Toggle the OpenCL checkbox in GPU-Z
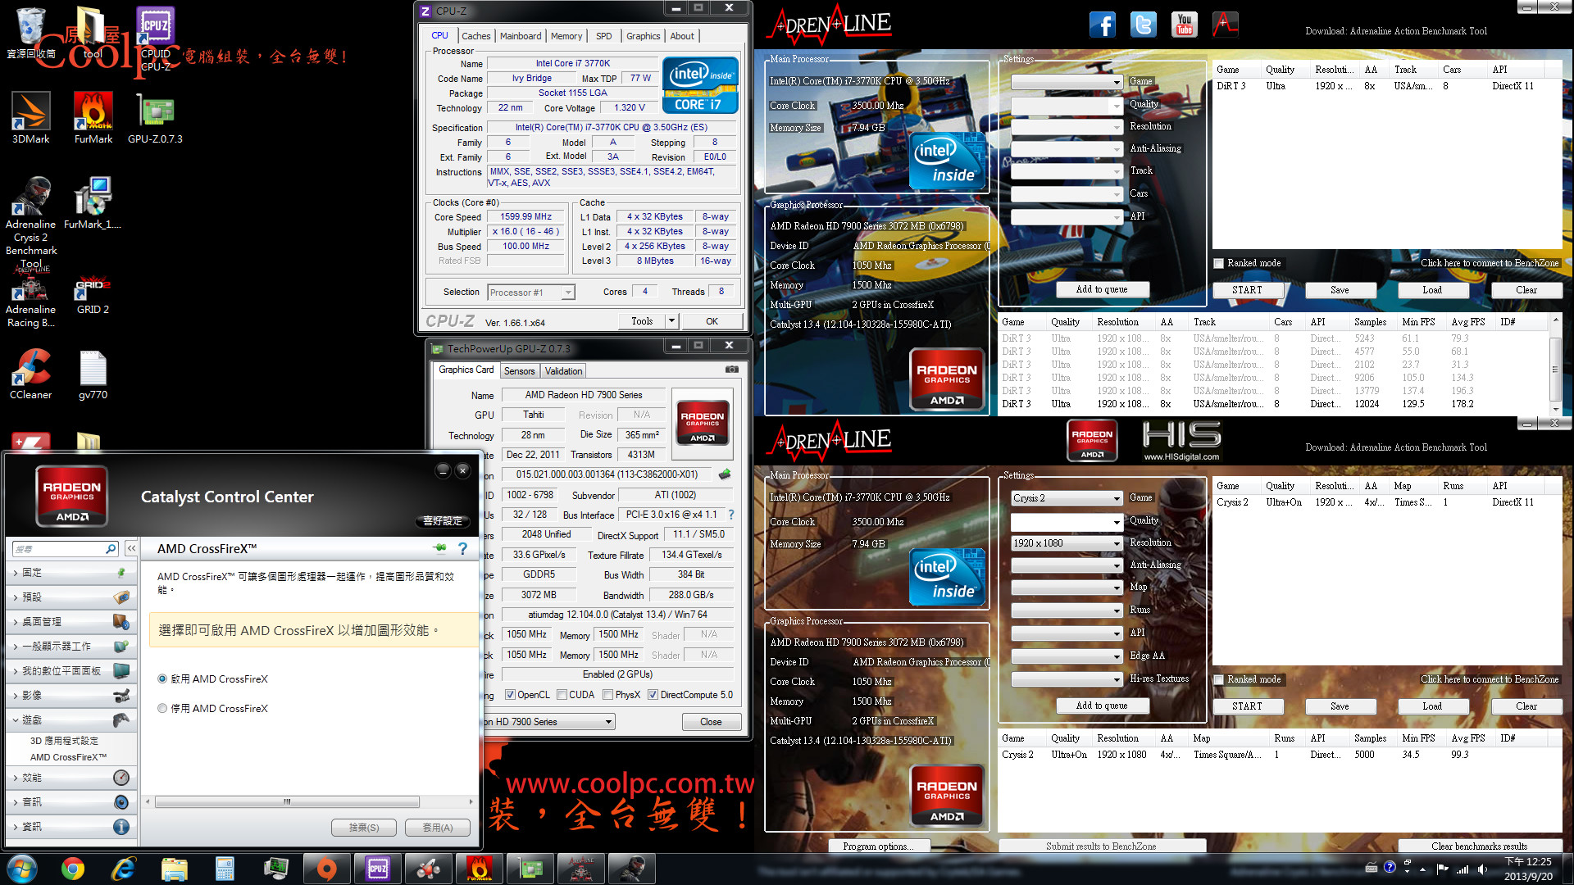The image size is (1574, 885). click(x=510, y=695)
